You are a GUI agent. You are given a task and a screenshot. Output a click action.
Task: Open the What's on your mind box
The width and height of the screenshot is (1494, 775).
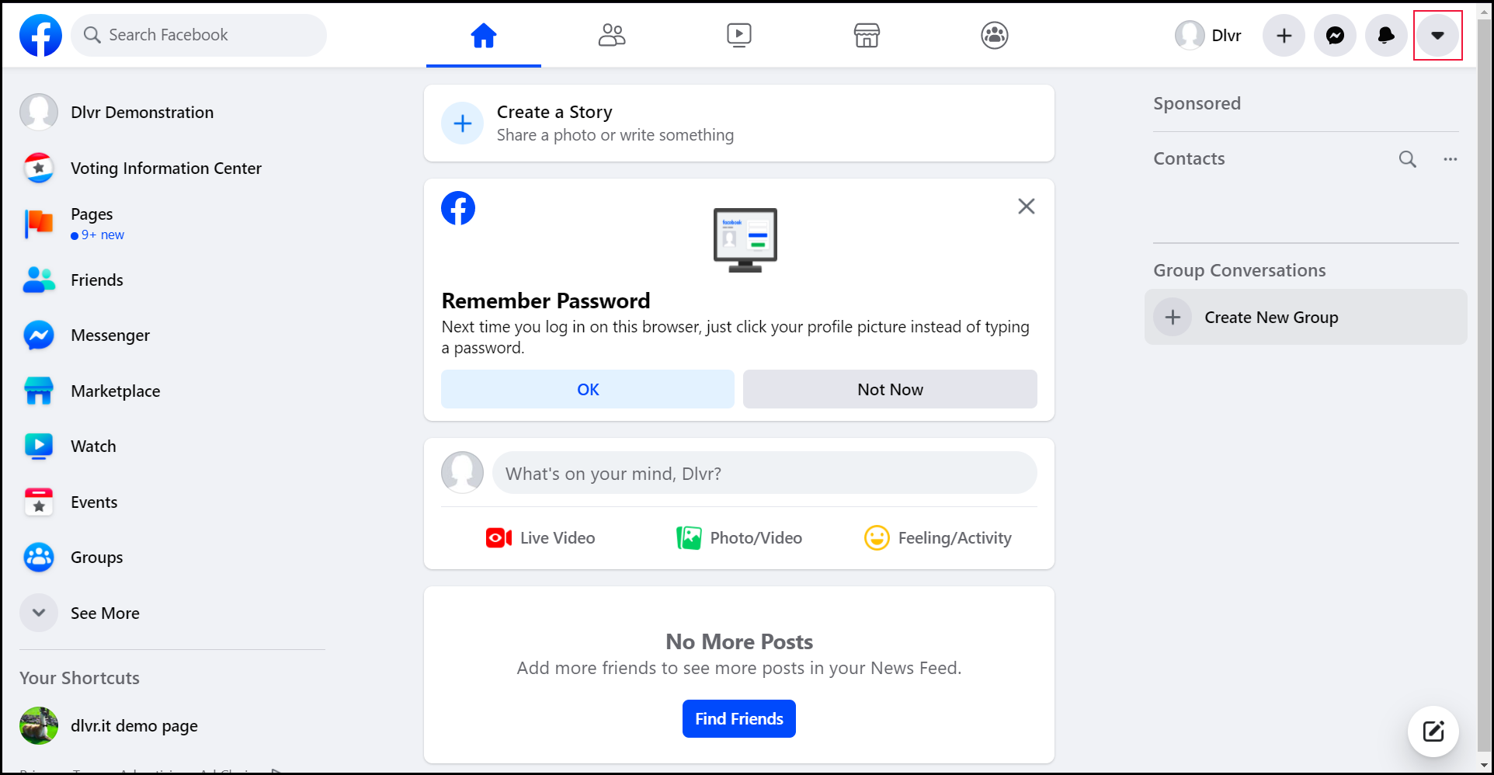[765, 473]
